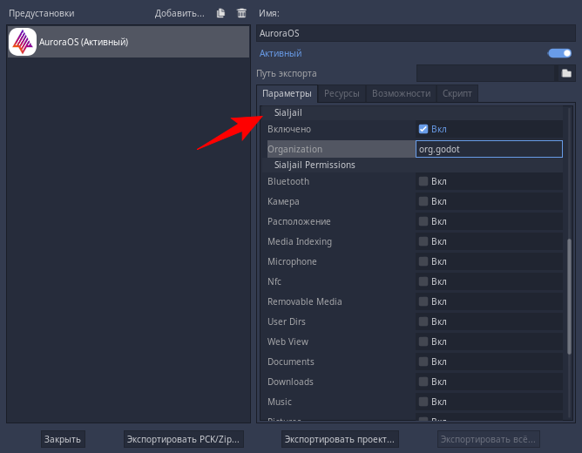582x453 pixels.
Task: Click the Закрыть button
Action: click(63, 439)
